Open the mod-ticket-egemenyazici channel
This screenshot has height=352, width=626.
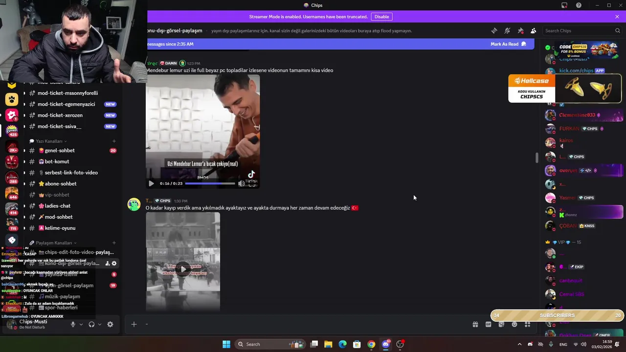point(72,104)
